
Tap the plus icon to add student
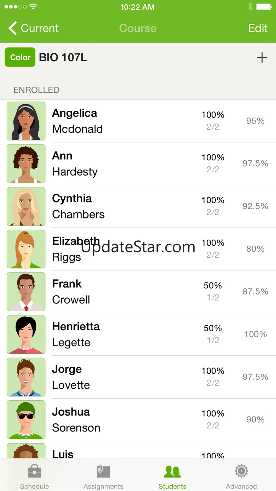[x=262, y=58]
